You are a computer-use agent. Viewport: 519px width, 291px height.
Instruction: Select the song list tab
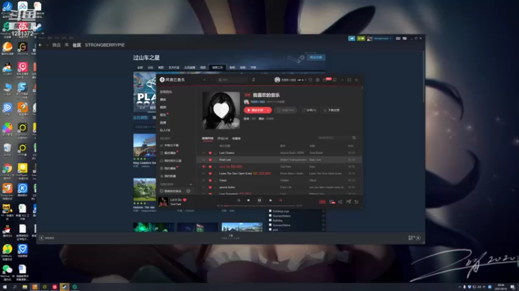coord(208,138)
